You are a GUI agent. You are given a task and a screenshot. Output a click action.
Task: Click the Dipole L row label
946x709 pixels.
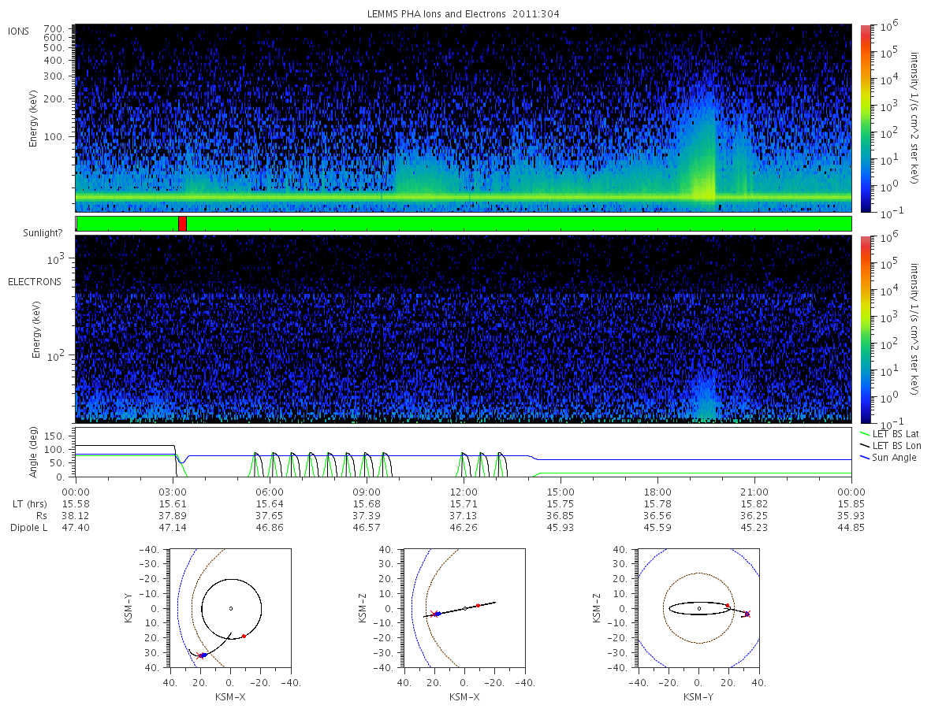pos(28,527)
